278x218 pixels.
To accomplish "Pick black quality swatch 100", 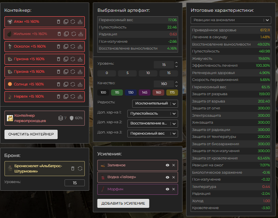I will click(x=103, y=93).
